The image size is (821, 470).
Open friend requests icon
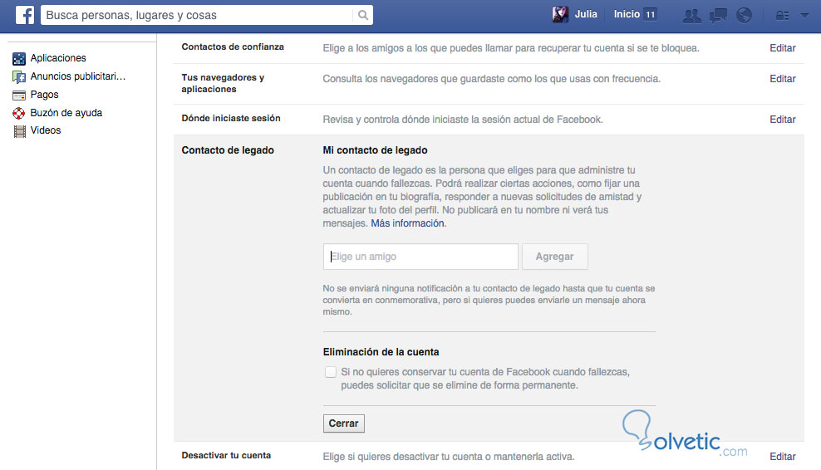pyautogui.click(x=691, y=16)
